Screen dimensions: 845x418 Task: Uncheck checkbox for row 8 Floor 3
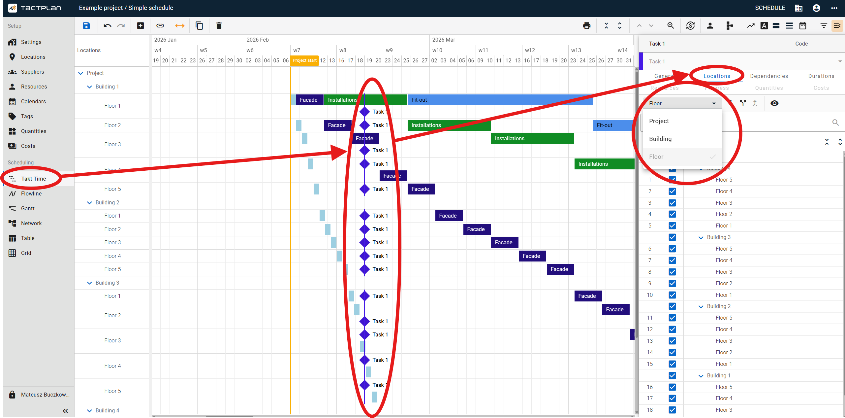click(x=672, y=272)
